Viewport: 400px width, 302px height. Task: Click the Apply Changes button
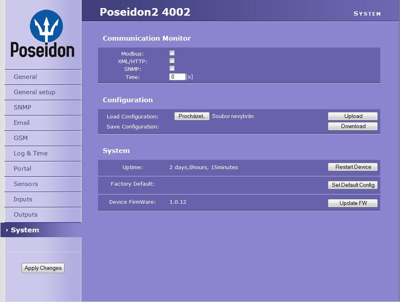tap(43, 268)
